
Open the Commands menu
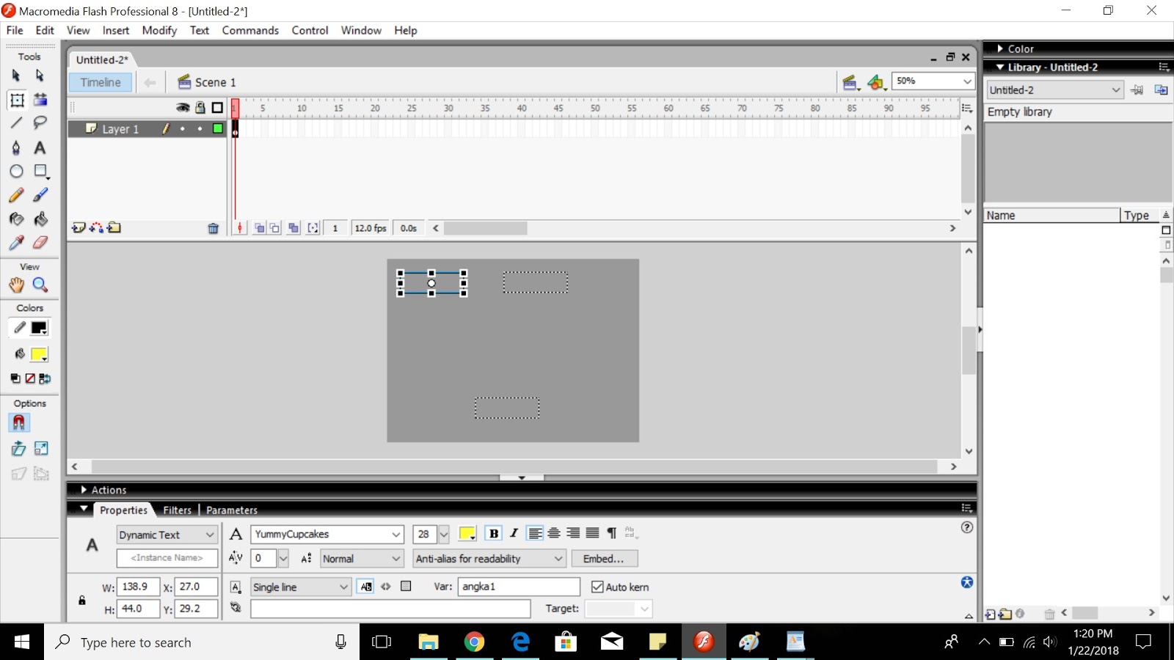click(x=250, y=30)
